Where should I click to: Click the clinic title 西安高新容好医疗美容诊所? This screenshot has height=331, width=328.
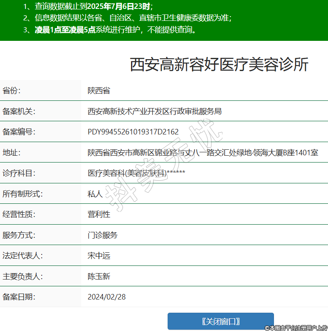pyautogui.click(x=219, y=65)
